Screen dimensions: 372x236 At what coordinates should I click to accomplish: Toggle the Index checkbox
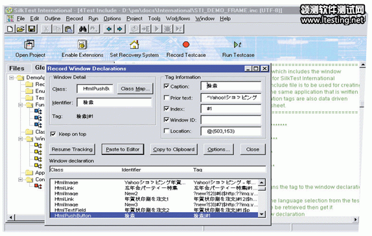click(167, 109)
